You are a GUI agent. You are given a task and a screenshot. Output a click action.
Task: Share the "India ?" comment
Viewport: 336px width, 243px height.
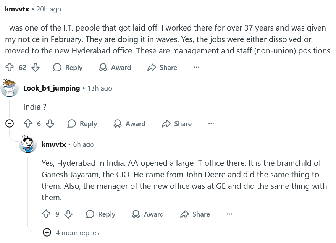[x=177, y=124]
